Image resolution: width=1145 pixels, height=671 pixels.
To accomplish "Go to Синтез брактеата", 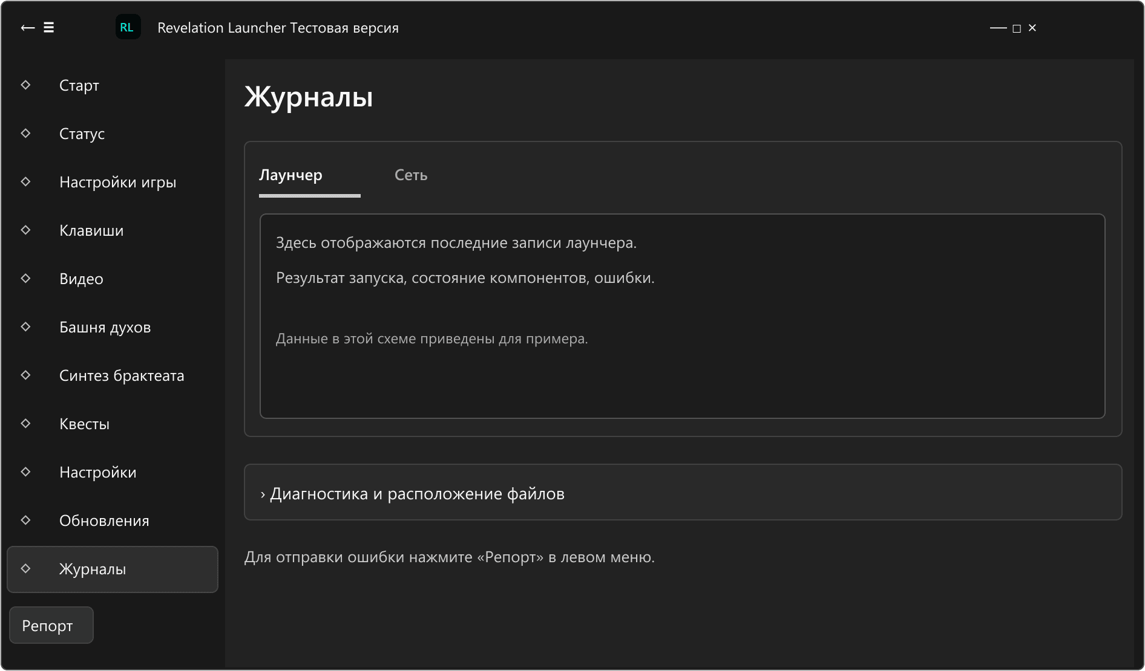I will coord(113,376).
